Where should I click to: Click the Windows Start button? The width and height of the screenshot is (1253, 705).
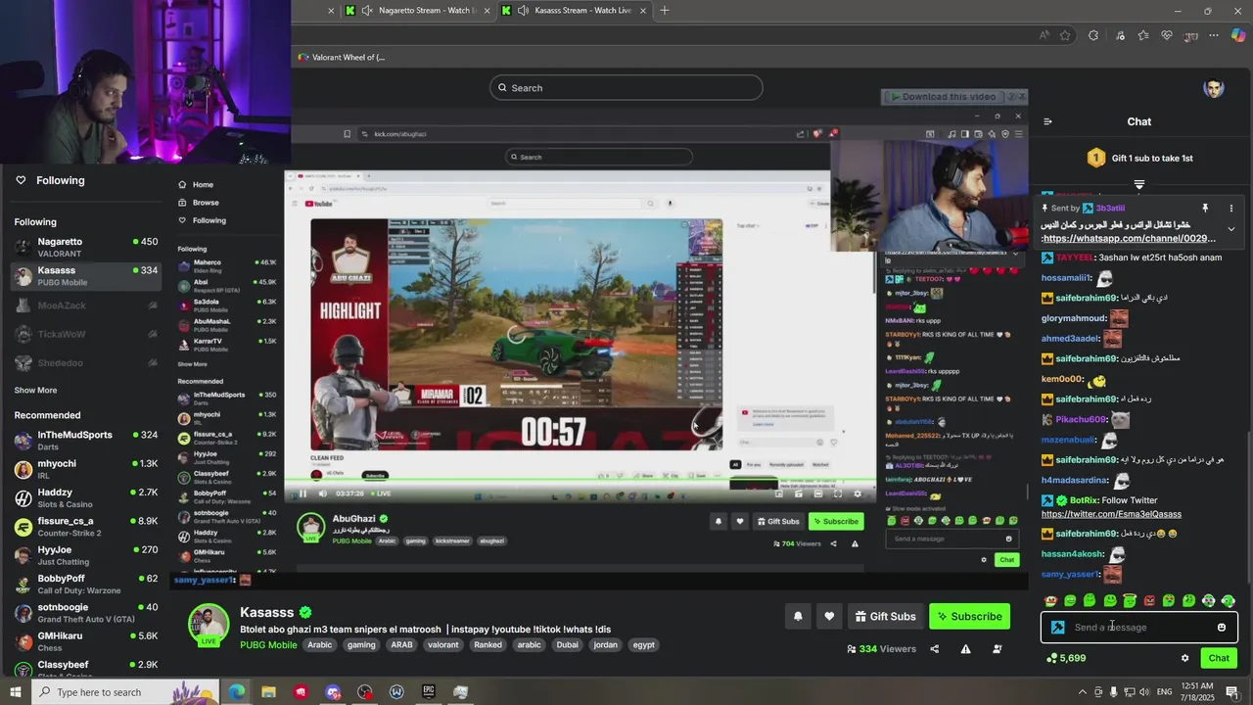(x=16, y=692)
